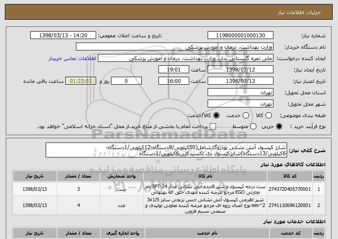Click the brass lever valve product name
Viewport: 338px width, 239px height.
point(205,205)
